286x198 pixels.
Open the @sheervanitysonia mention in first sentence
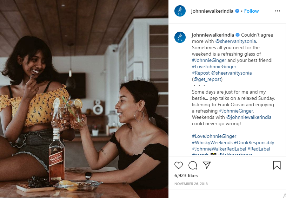point(235,41)
